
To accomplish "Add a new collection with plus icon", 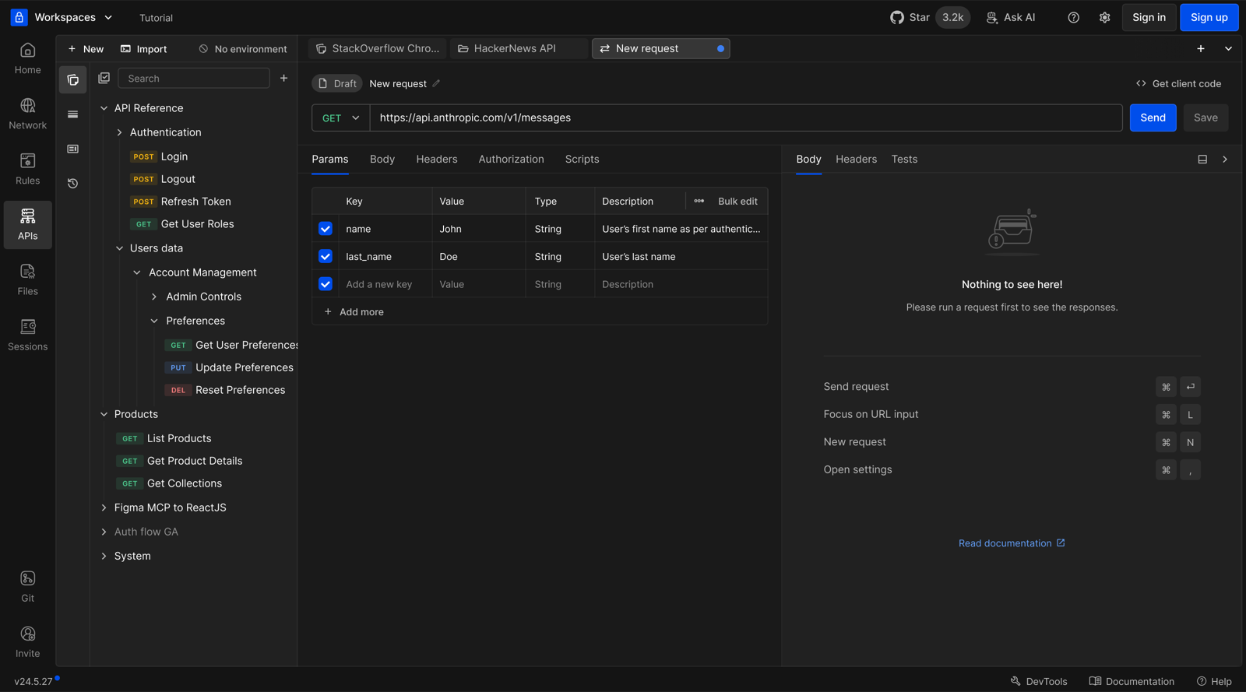I will [284, 78].
